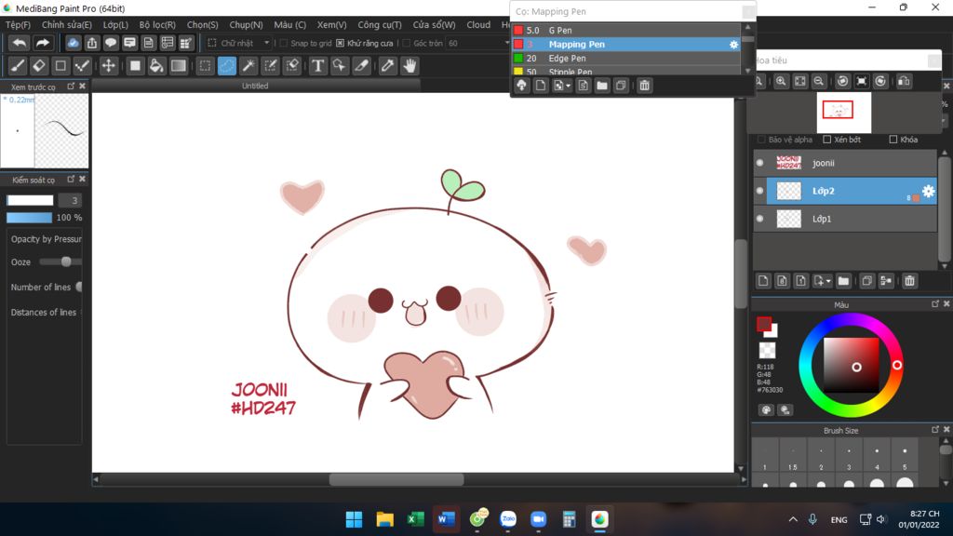Viewport: 953px width, 536px height.
Task: Hide the Lớp1 layer
Action: (759, 219)
